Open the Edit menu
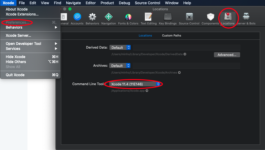Viewport: 265px width, 150px height. pos(33,3)
